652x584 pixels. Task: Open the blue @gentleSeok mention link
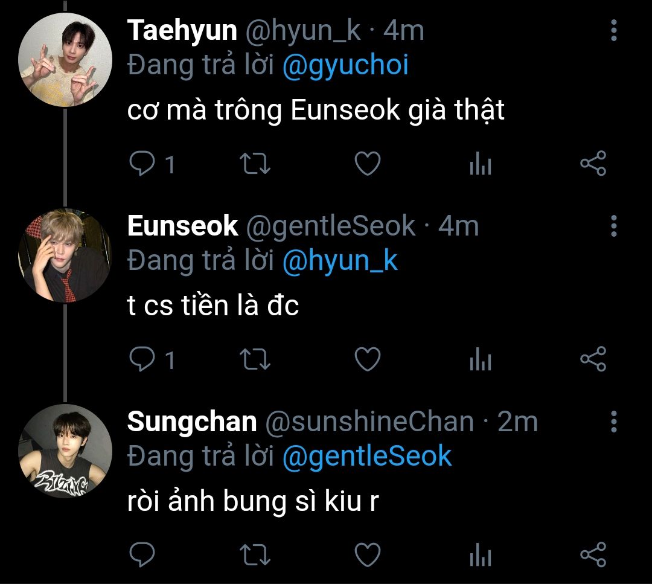coord(367,456)
